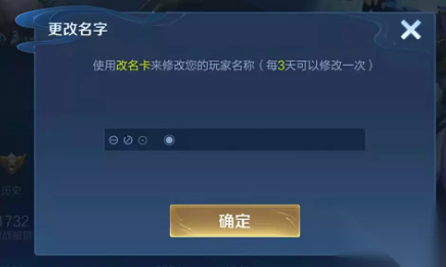Tap the 历史 label on the left edge
446x267 pixels.
[x=11, y=191]
